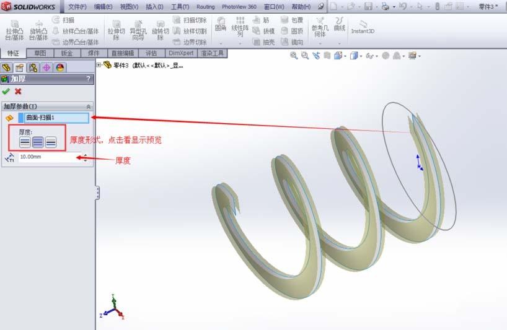Screen dimensions: 507x330
Task: Click the Reference Geometry (参考几何体) tool
Action: coord(320,27)
